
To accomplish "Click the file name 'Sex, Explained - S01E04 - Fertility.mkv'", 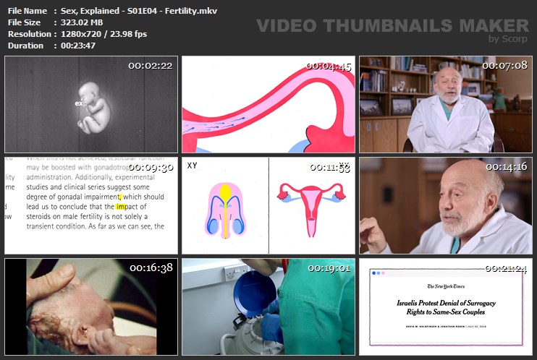I will pos(139,11).
